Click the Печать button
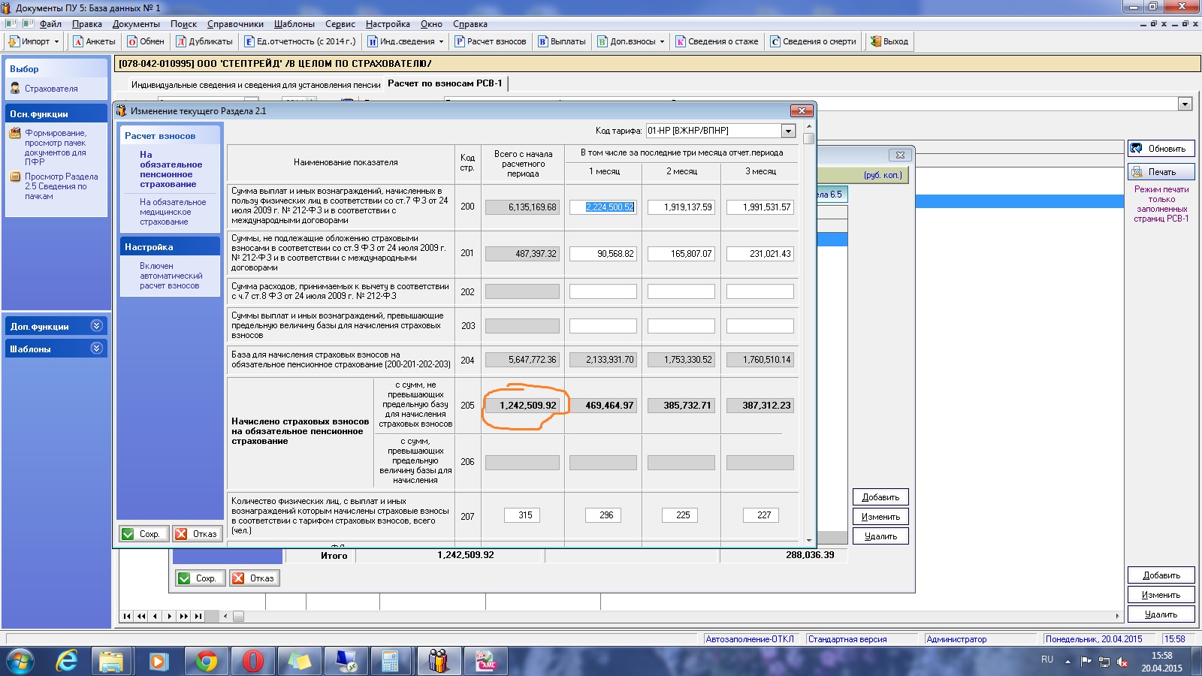The image size is (1202, 676). pyautogui.click(x=1161, y=172)
